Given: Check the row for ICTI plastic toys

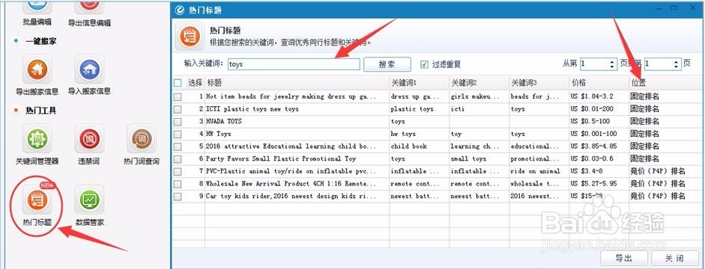Looking at the screenshot, I should 178,109.
